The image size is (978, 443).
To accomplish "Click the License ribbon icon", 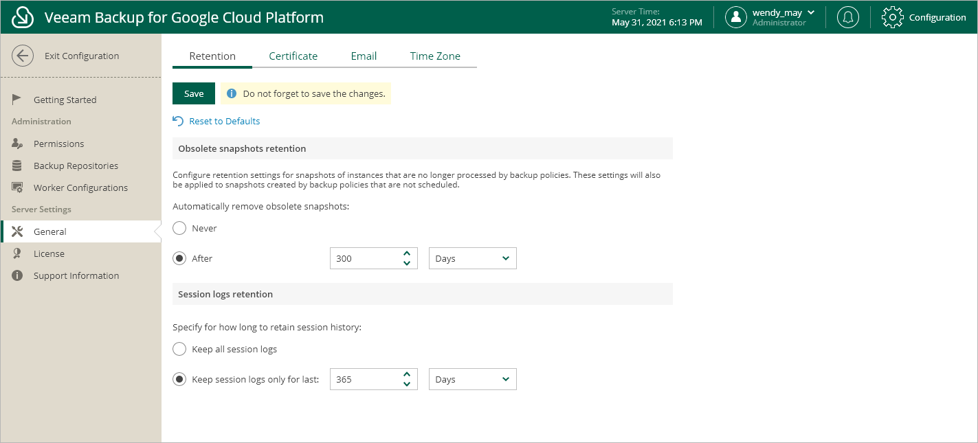I will (x=17, y=253).
